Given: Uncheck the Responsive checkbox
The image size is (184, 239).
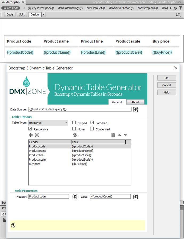Looking at the screenshot, I should 30,129.
